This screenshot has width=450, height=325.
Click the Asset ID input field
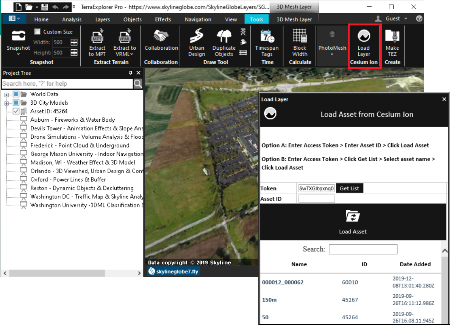point(317,199)
